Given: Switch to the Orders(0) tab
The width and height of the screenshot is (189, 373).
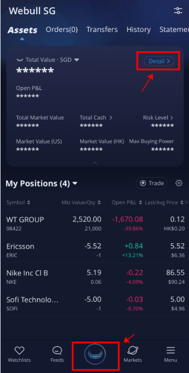Looking at the screenshot, I should (x=62, y=30).
